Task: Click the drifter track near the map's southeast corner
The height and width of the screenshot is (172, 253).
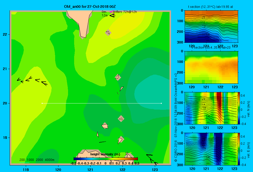Action: 152,159
